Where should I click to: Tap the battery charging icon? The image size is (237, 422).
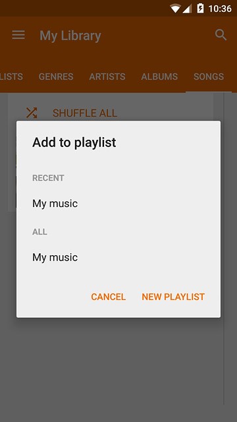click(200, 9)
